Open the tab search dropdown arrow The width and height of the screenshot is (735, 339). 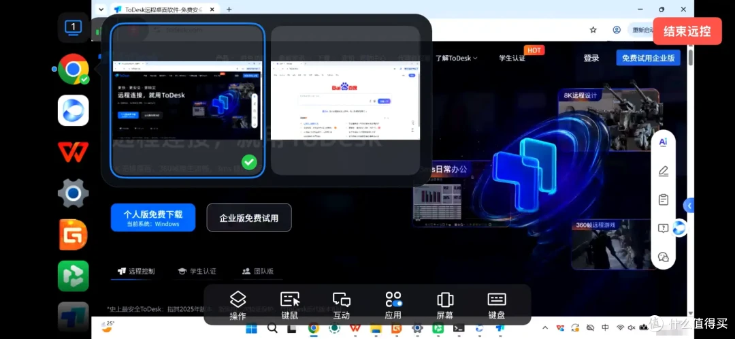(100, 9)
